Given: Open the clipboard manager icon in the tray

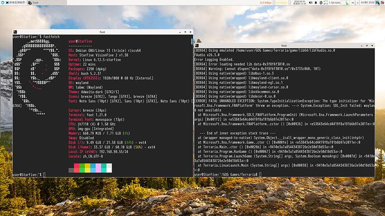Looking at the screenshot, I should coord(321,3).
